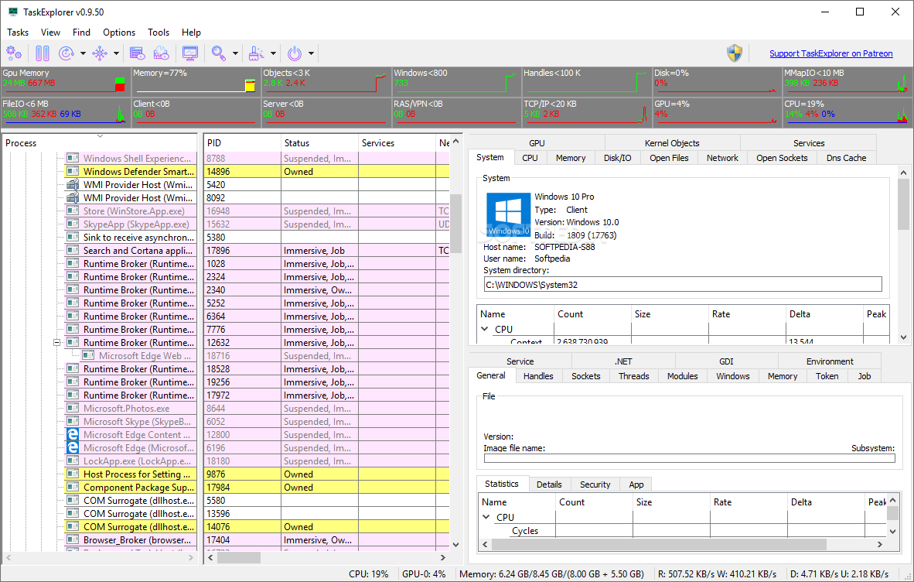Viewport: 914px width, 582px height.
Task: Pause updates using the pause toolbar icon
Action: pyautogui.click(x=41, y=53)
